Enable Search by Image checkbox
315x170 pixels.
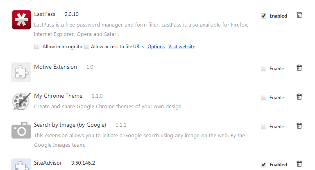(x=263, y=127)
